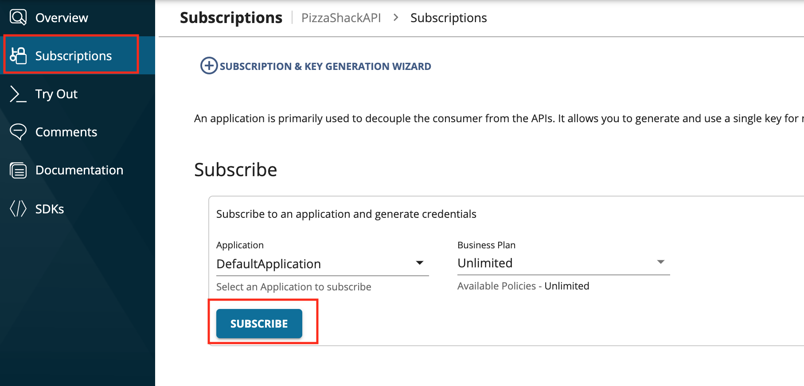804x386 pixels.
Task: Click the Subscriptions page heading
Action: pos(231,17)
